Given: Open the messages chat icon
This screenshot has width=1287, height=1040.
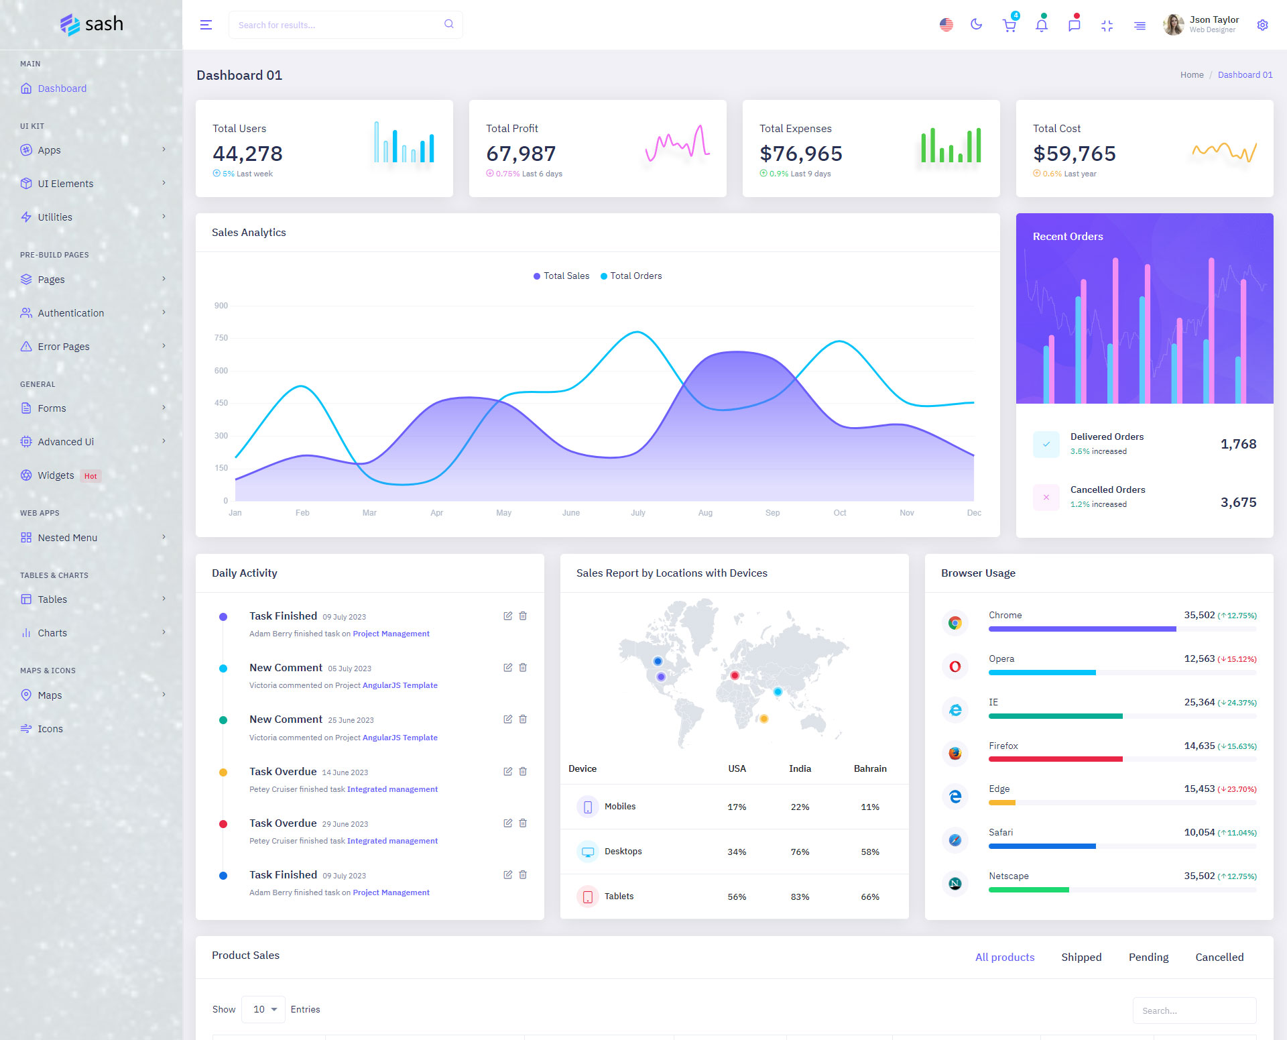Looking at the screenshot, I should (1074, 25).
